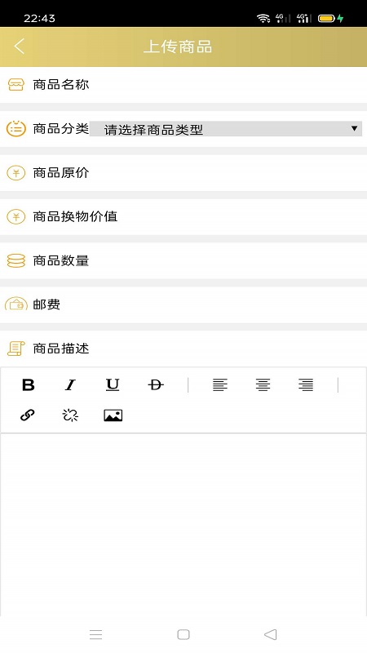367x653 pixels.
Task: Center-align the description text
Action: pos(263,384)
